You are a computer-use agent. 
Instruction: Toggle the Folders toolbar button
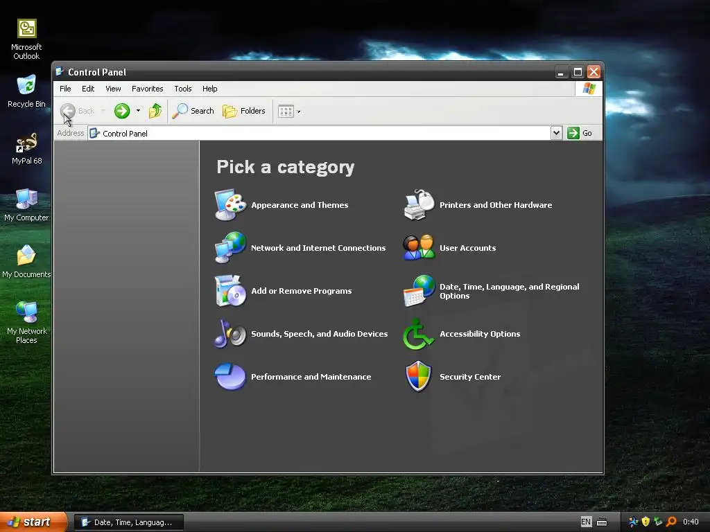[243, 111]
